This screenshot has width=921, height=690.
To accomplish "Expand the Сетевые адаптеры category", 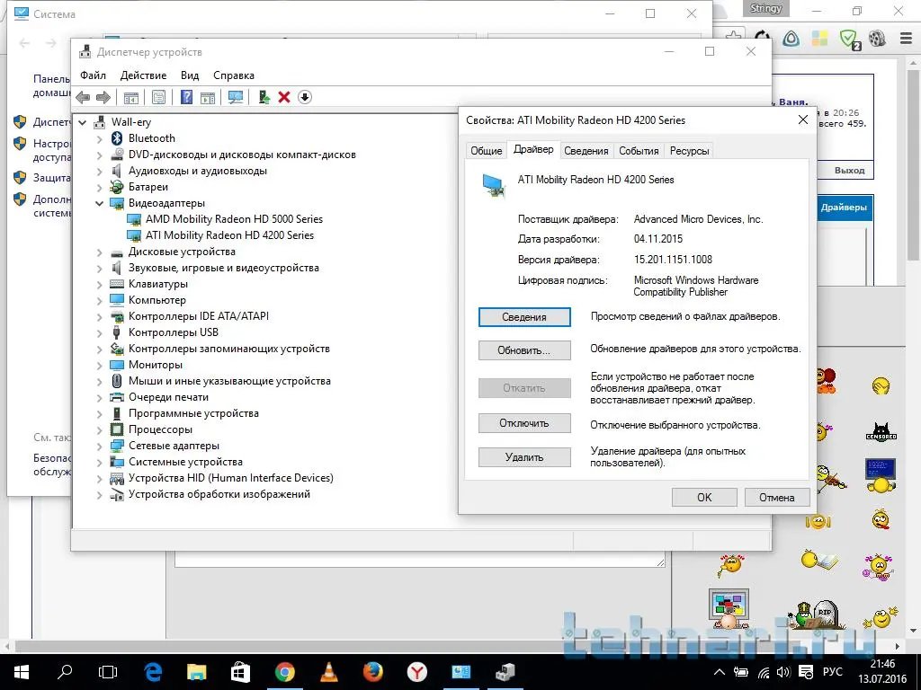I will pos(100,446).
